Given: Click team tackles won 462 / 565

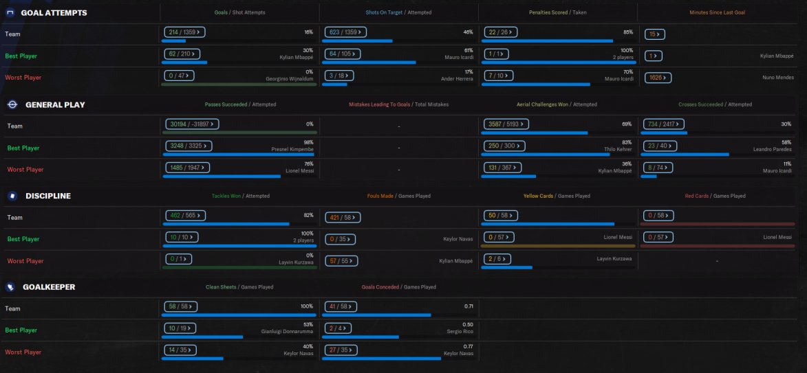Looking at the screenshot, I should tap(185, 215).
